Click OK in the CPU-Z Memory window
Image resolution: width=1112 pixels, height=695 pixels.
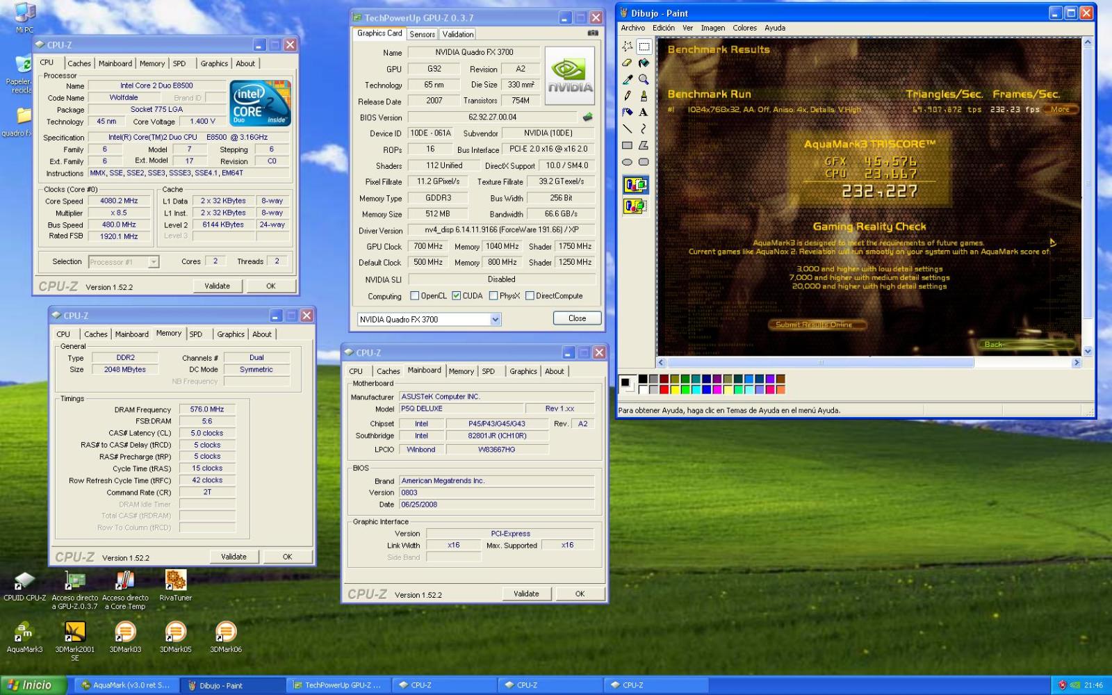click(x=288, y=557)
